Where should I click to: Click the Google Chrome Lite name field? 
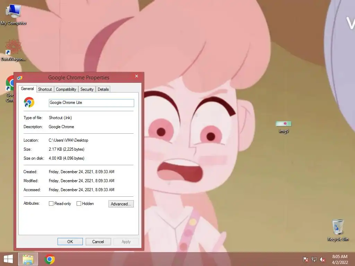tap(92, 103)
